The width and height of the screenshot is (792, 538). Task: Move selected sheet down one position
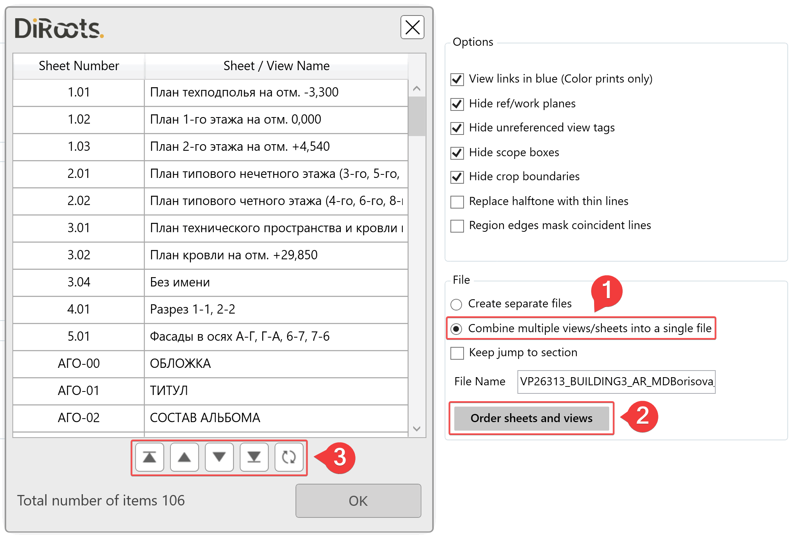pyautogui.click(x=219, y=457)
